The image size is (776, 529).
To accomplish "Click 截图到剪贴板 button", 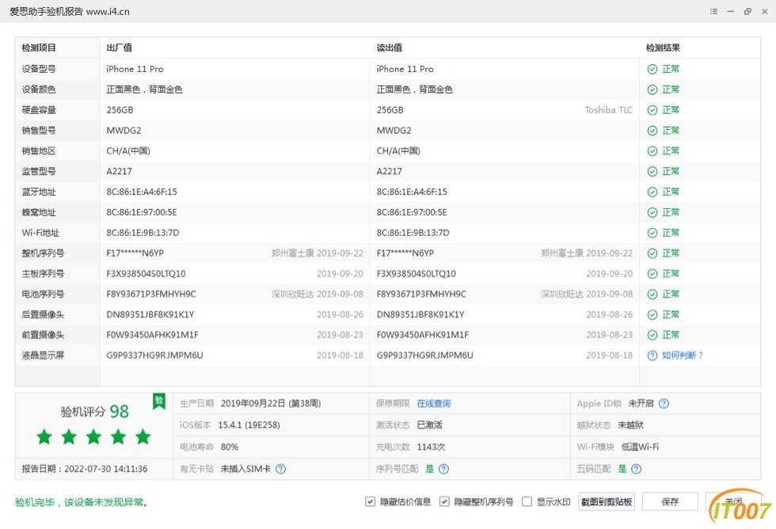I will 607,502.
